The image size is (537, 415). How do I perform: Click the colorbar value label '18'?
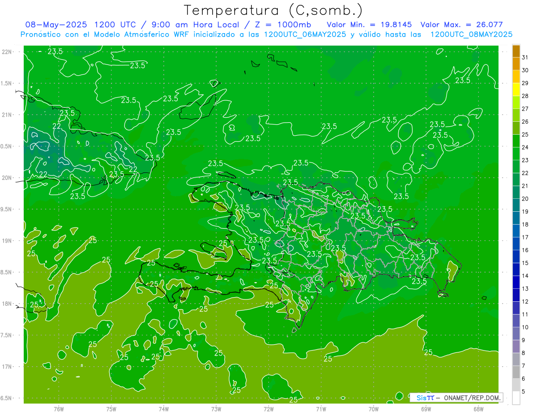click(x=525, y=225)
